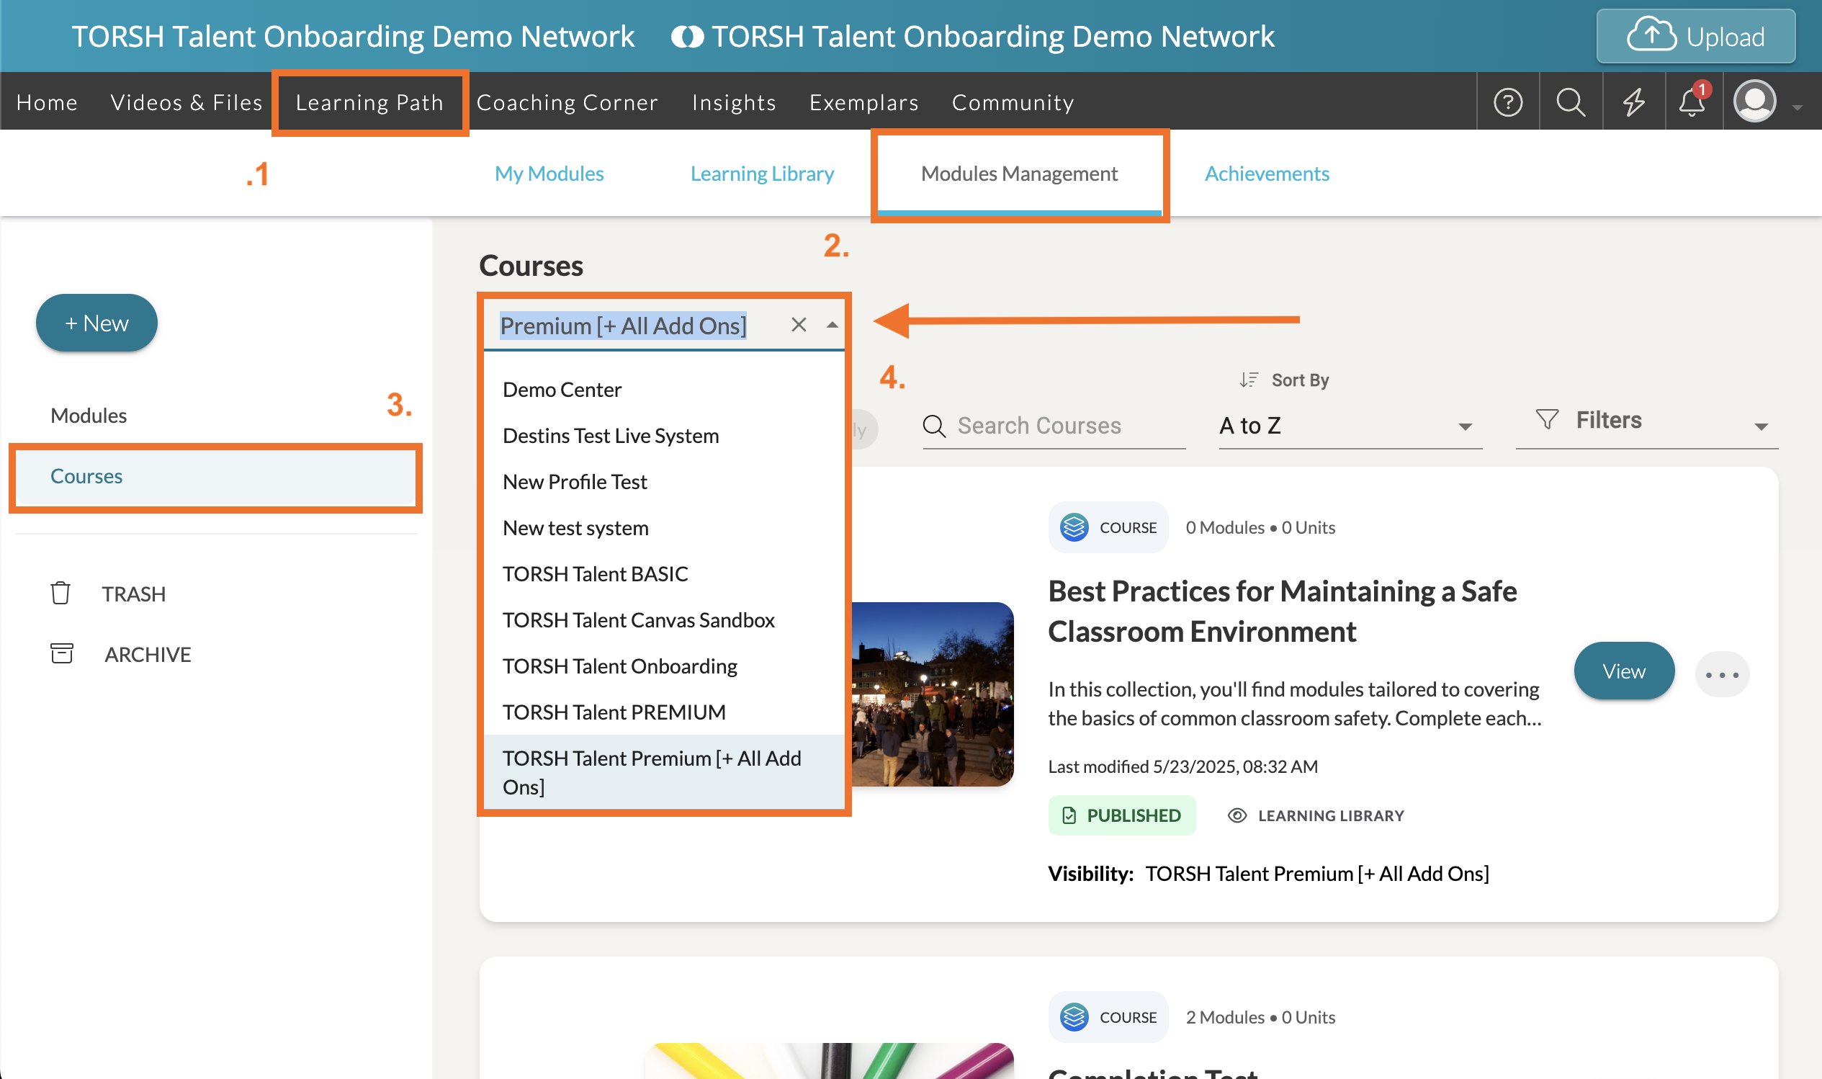The height and width of the screenshot is (1079, 1822).
Task: Choose Demo Center option in dropdown
Action: tap(562, 390)
